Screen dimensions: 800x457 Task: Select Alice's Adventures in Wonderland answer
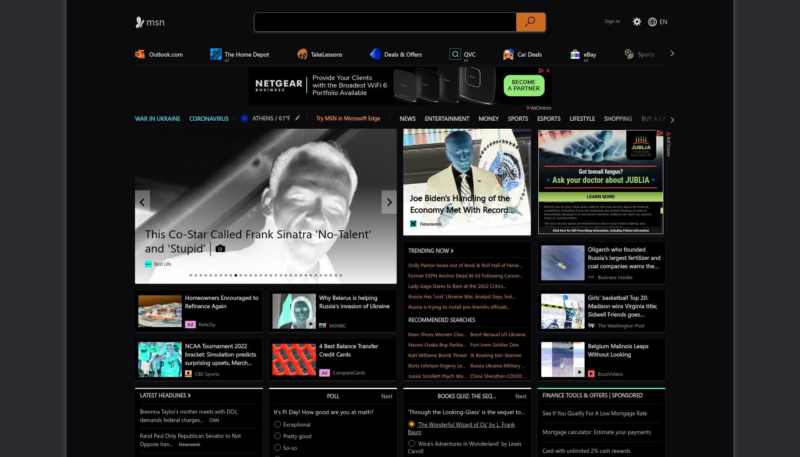[412, 443]
